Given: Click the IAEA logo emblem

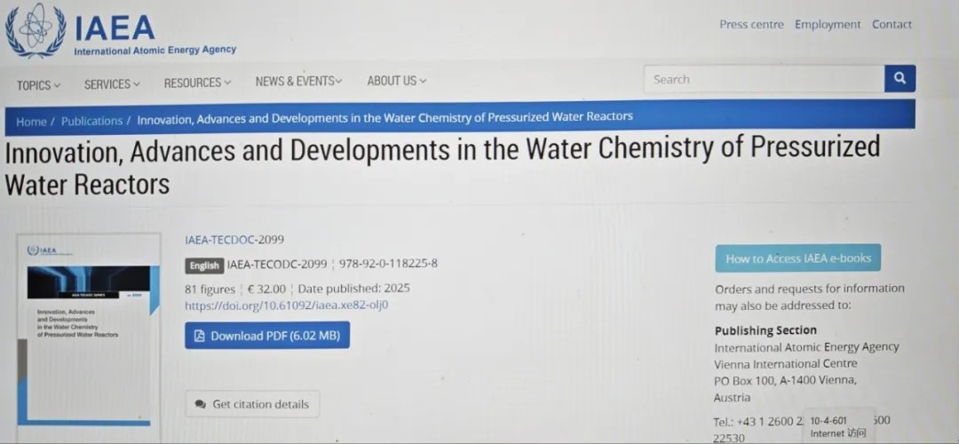Looking at the screenshot, I should [36, 30].
